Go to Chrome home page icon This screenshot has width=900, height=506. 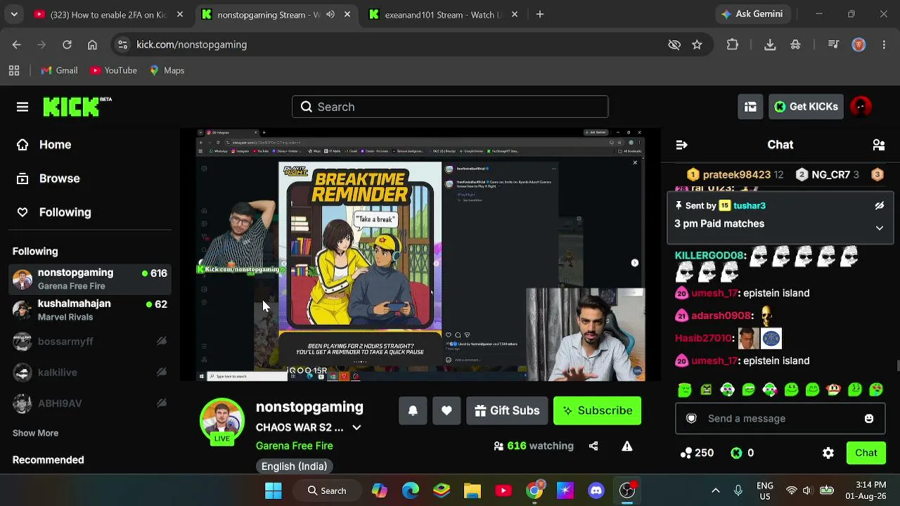point(92,44)
